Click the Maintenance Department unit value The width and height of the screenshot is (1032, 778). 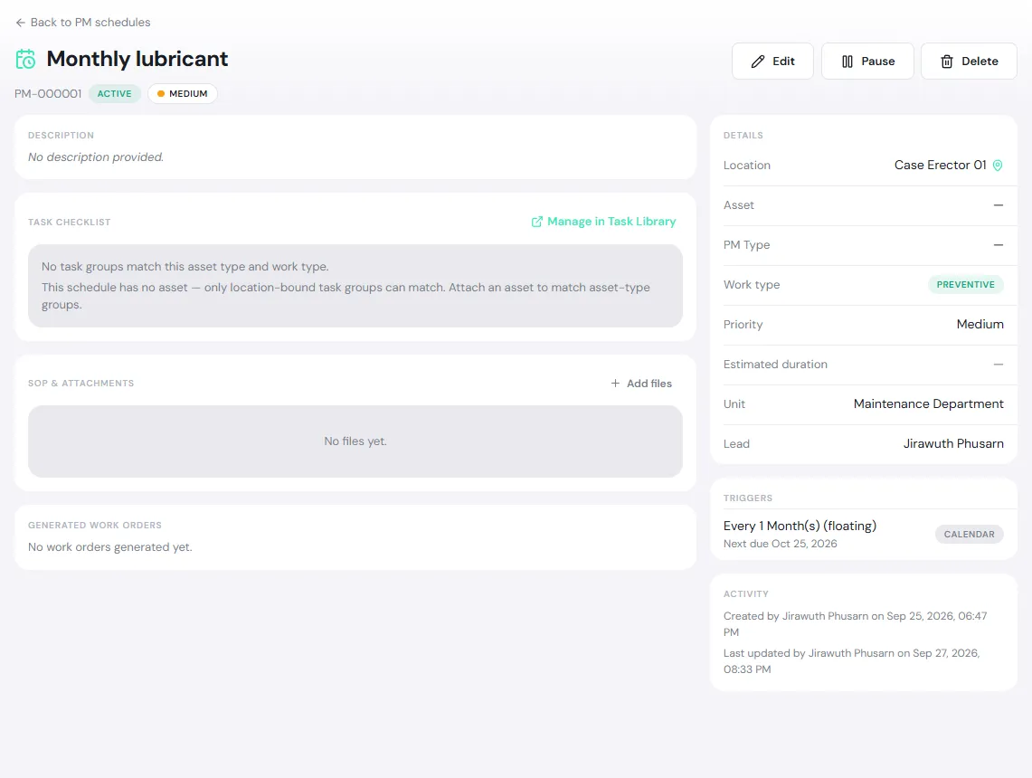pos(928,404)
